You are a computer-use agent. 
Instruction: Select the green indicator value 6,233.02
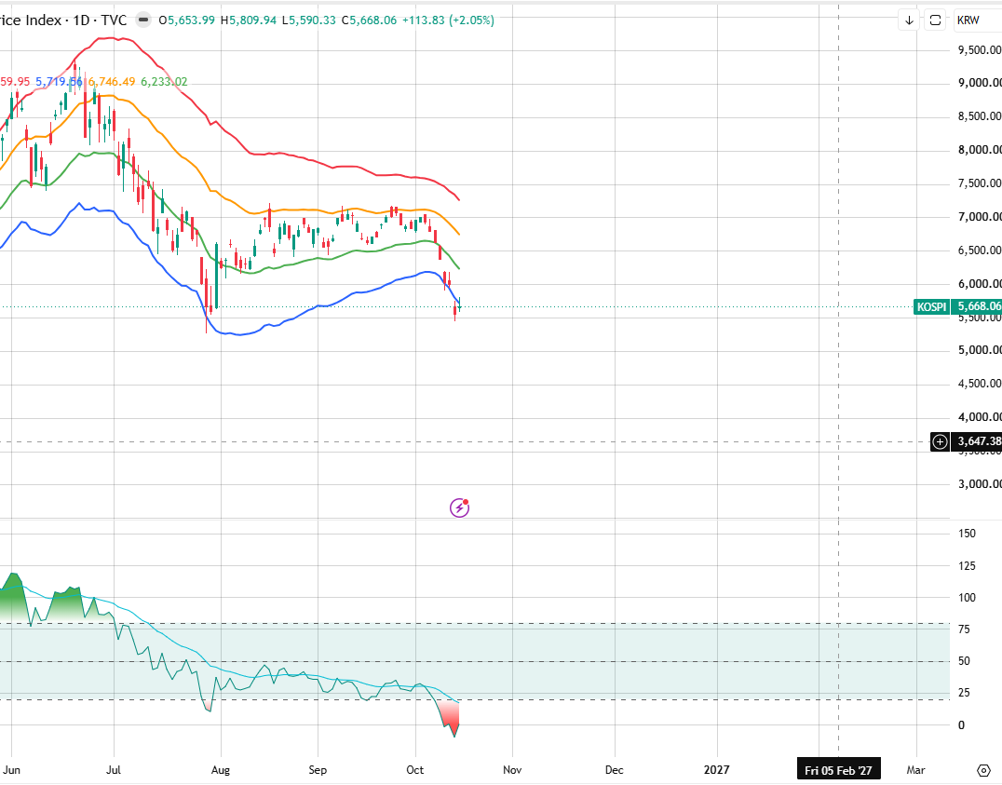click(164, 82)
